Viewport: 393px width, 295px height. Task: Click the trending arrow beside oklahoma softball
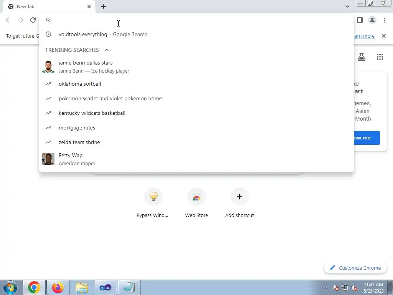[48, 84]
